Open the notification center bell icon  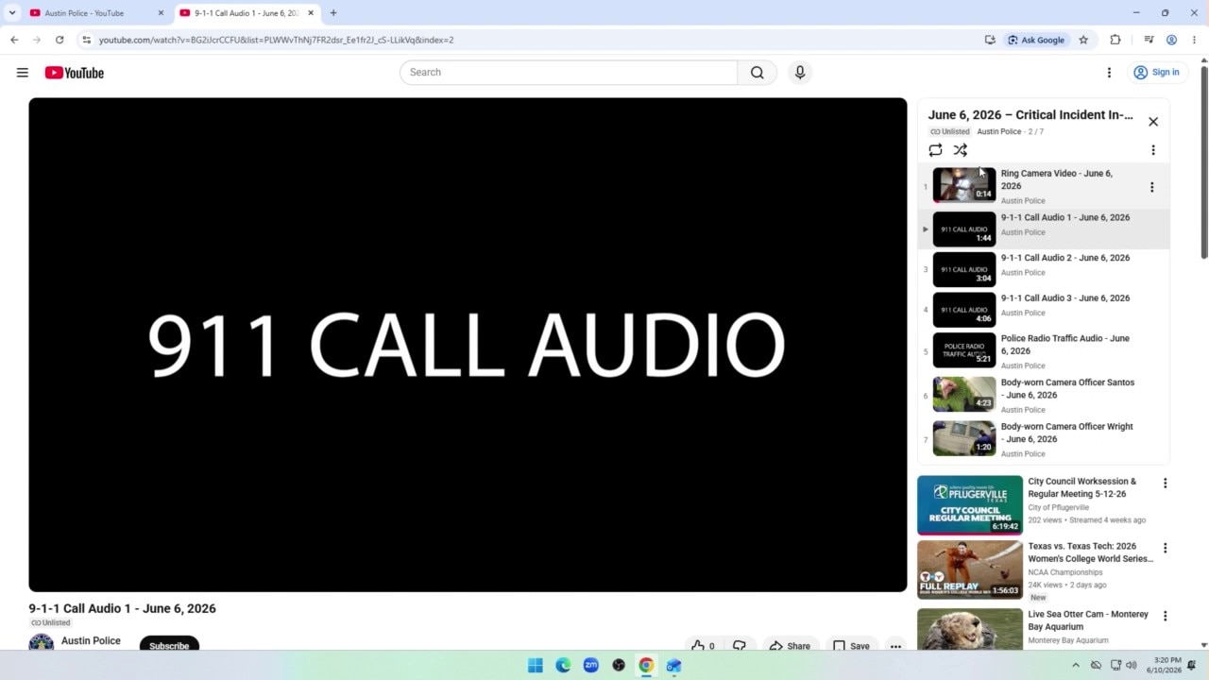(1192, 665)
